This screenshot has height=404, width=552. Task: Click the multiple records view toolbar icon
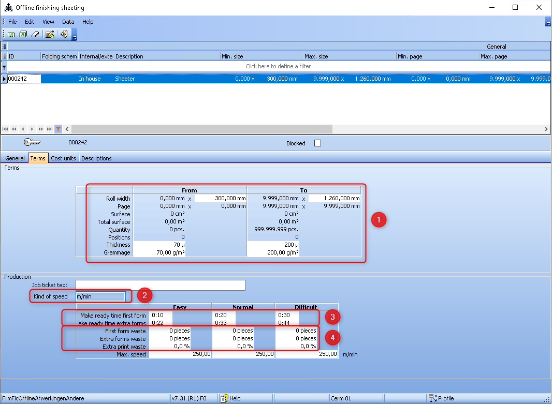tap(23, 35)
